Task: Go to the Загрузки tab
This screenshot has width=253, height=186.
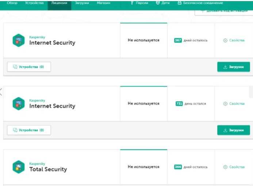Action: point(82,3)
